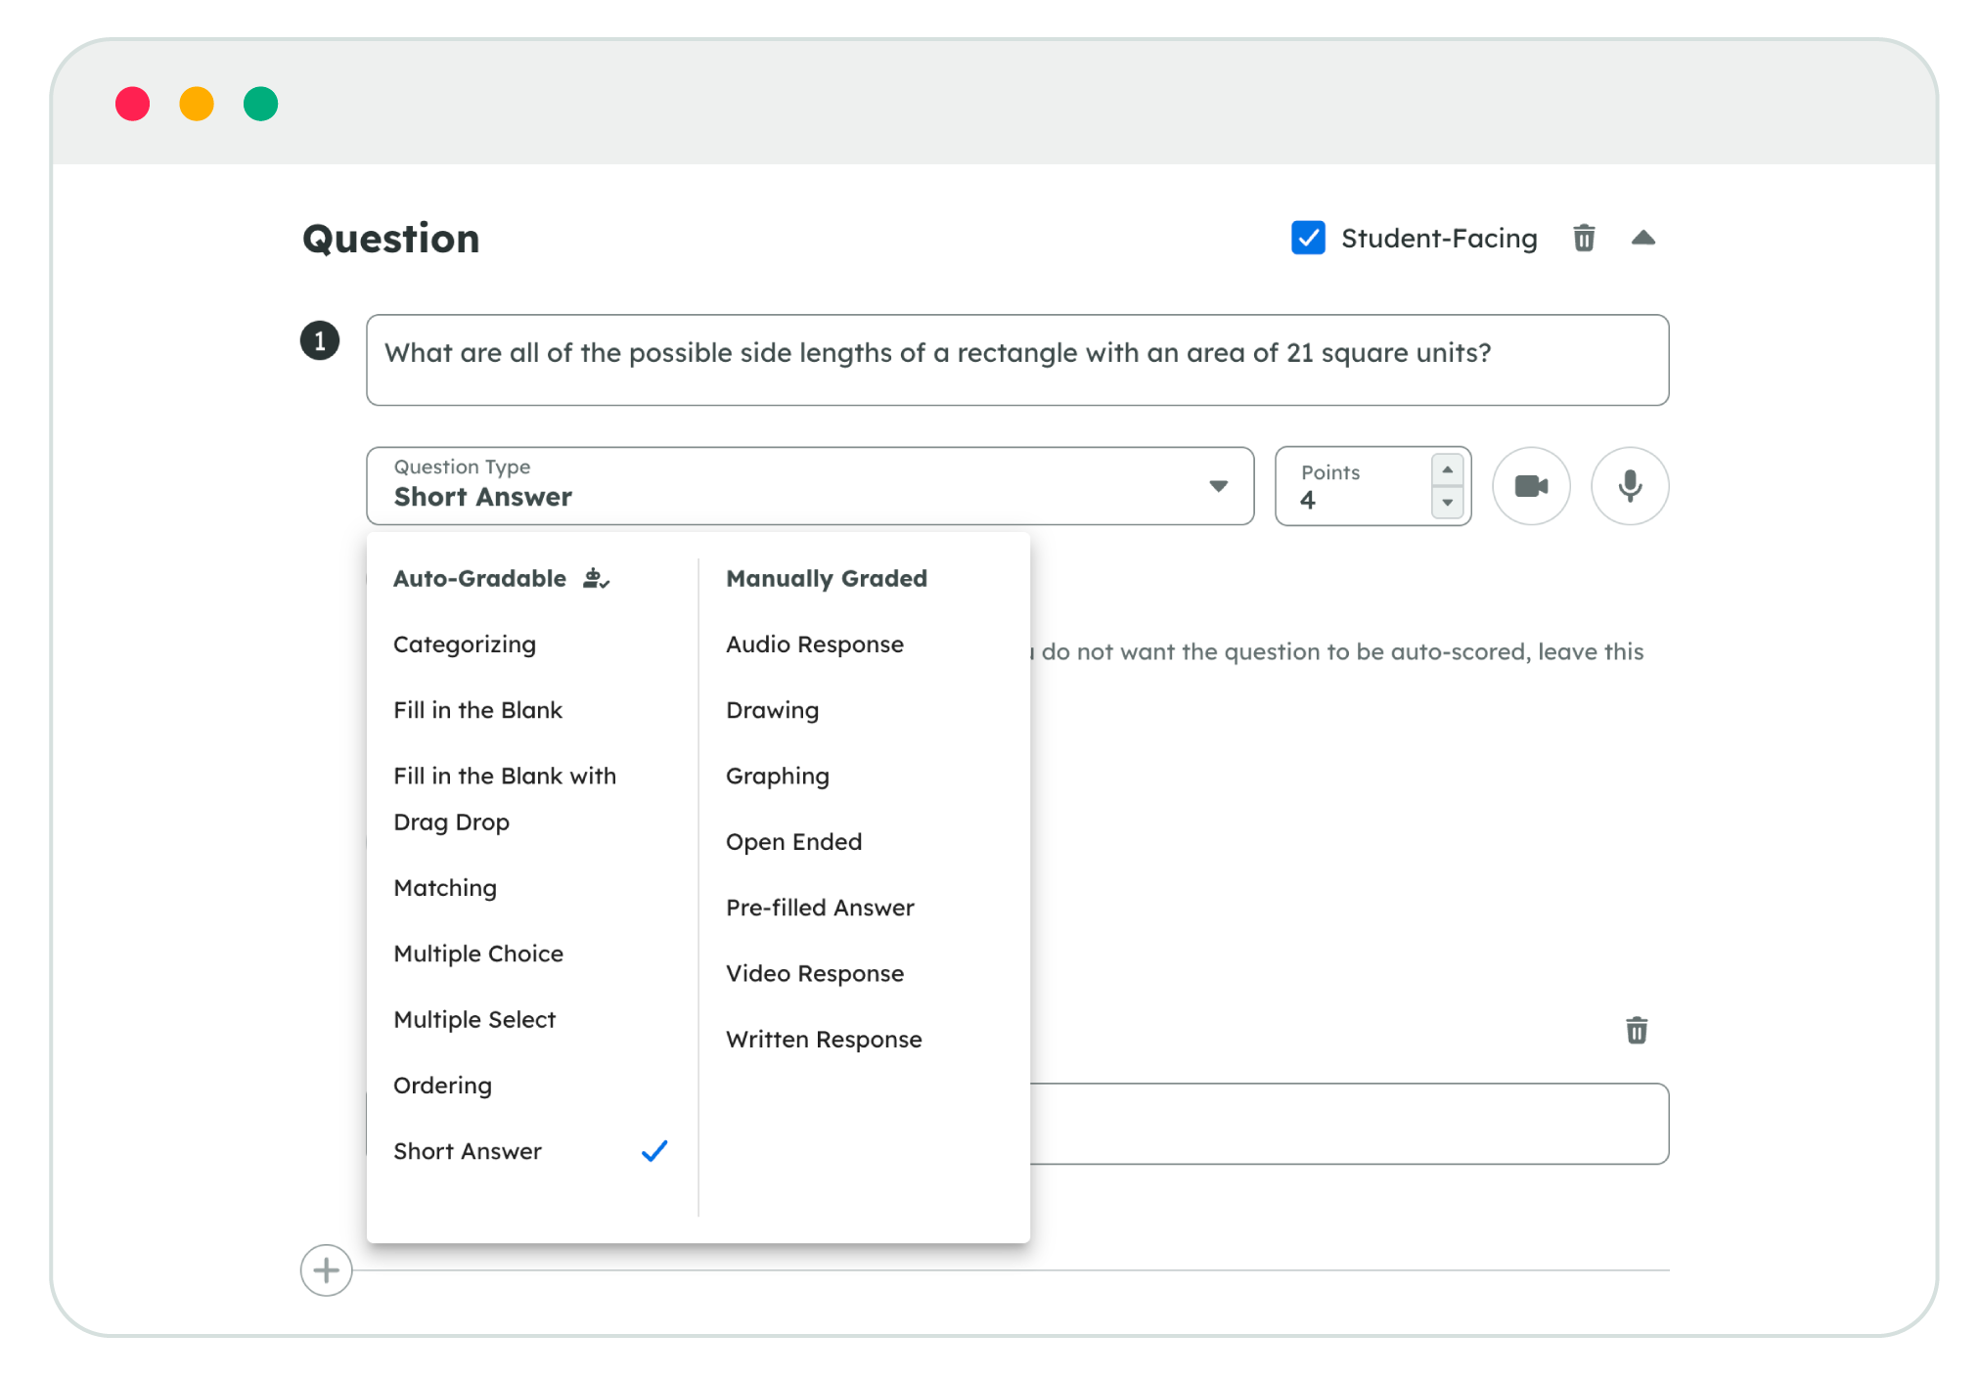Image resolution: width=1979 pixels, height=1378 pixels.
Task: Click the video camera recording icon
Action: click(1531, 486)
